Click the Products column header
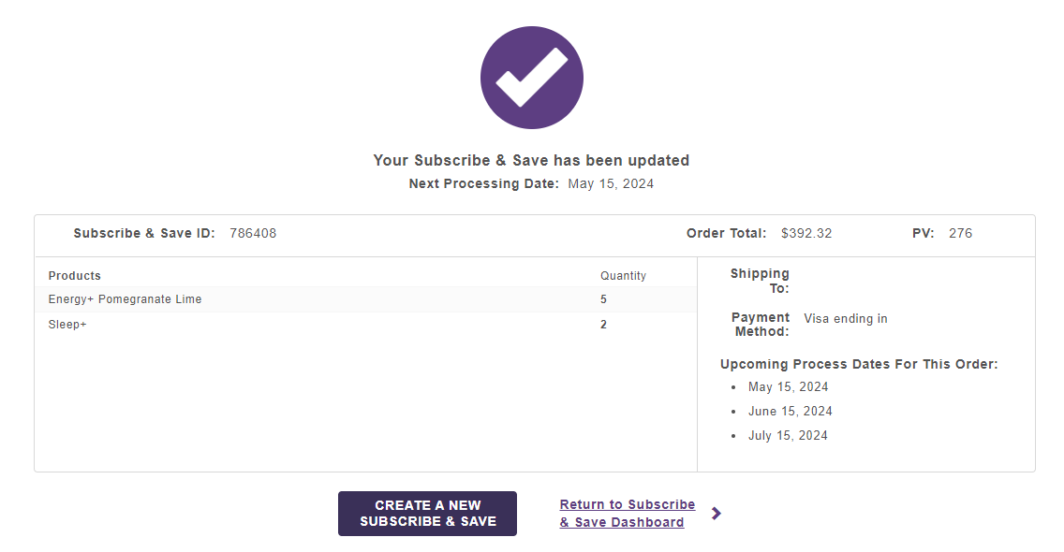 [x=75, y=276]
